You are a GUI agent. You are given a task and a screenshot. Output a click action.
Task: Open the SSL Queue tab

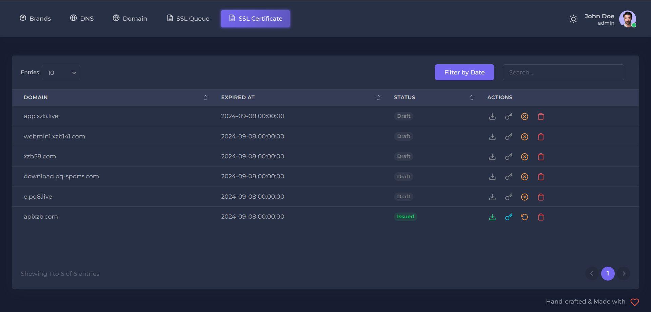tap(188, 19)
